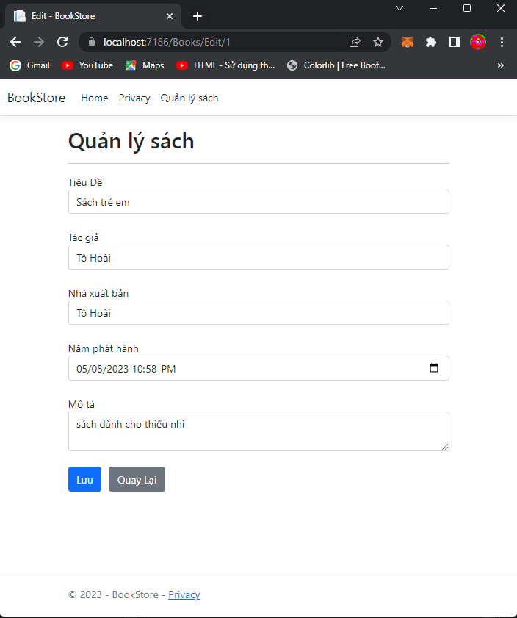This screenshot has height=618, width=517.
Task: Open the MetaMask fox extension
Action: [408, 42]
